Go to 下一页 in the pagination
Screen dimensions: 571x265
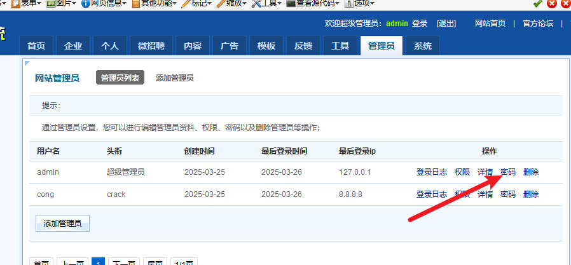click(x=123, y=261)
